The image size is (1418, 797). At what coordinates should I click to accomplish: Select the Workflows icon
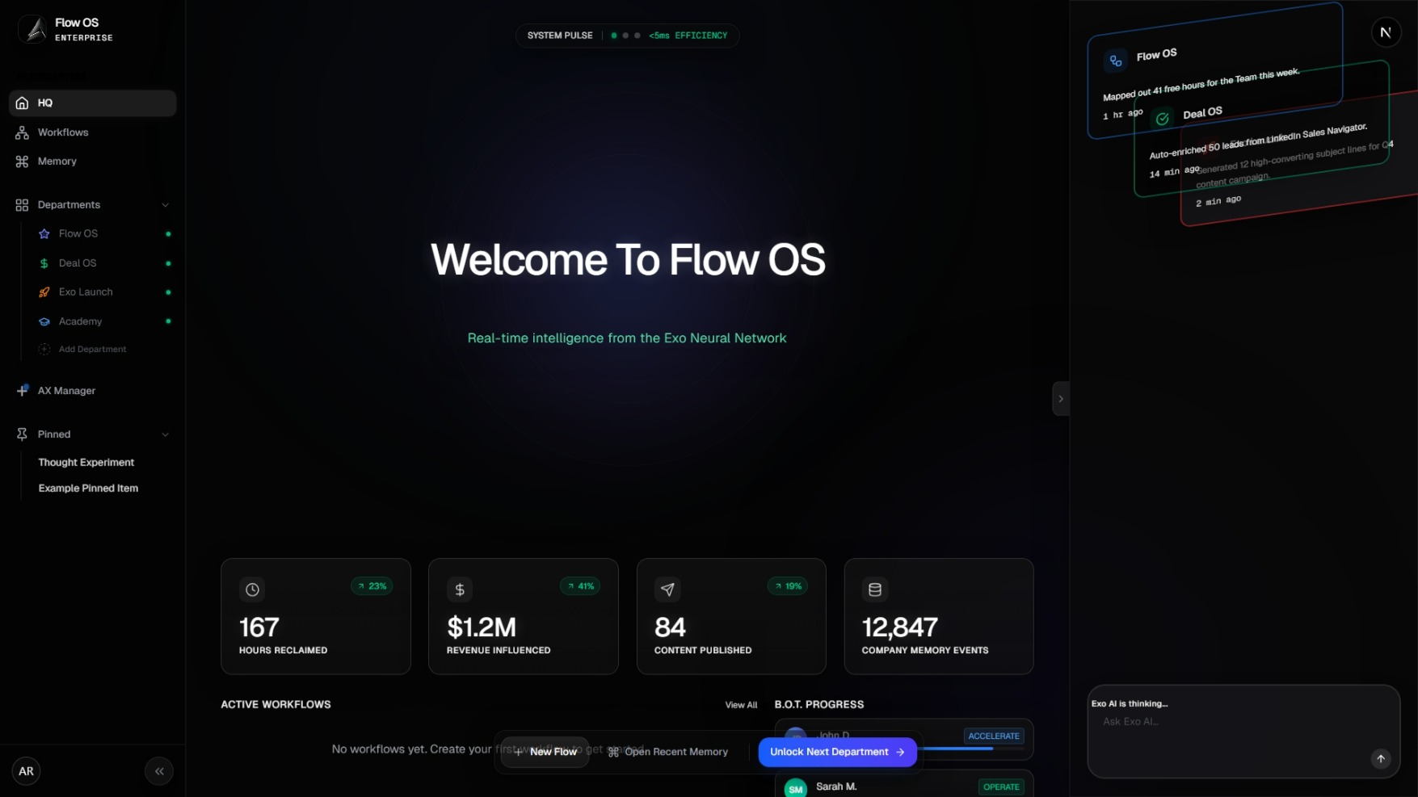(x=21, y=132)
